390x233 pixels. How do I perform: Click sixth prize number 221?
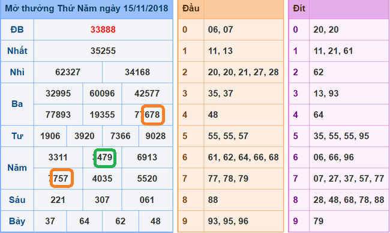[58, 200]
